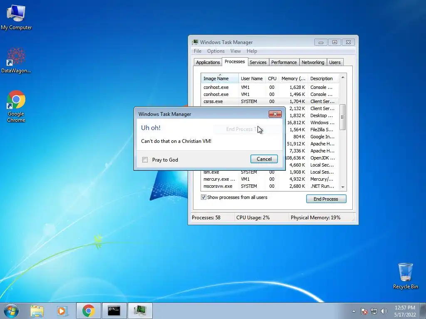Click the process list scroll up arrow
The height and width of the screenshot is (319, 426).
pos(343,78)
